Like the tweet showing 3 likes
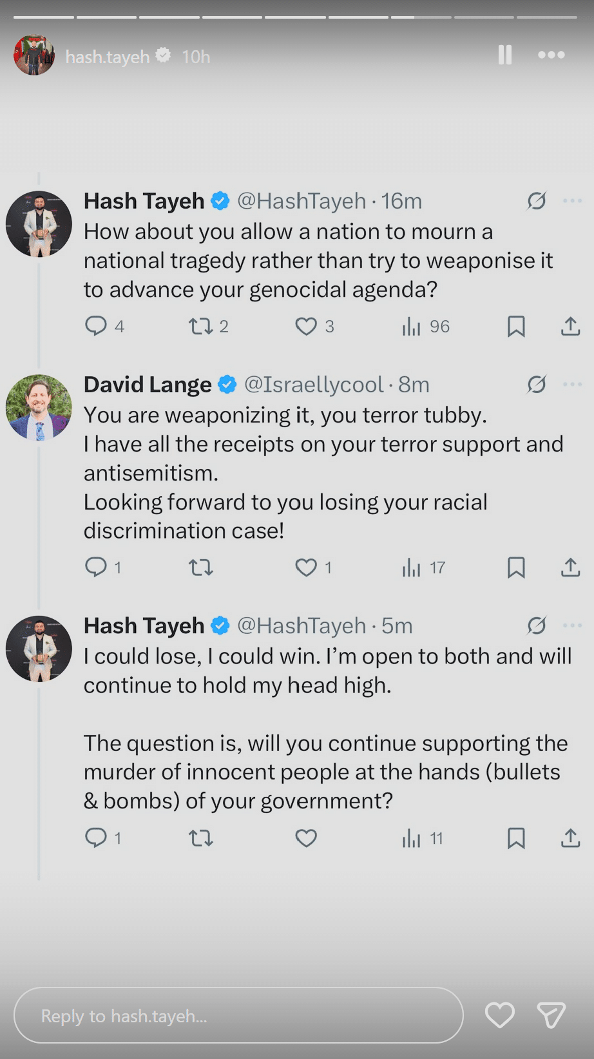Image resolution: width=594 pixels, height=1059 pixels. tap(306, 326)
